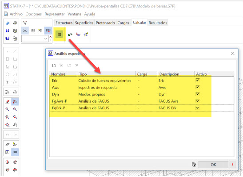Close the Análisis especiales dialog
243x177 pixels.
coord(233,54)
